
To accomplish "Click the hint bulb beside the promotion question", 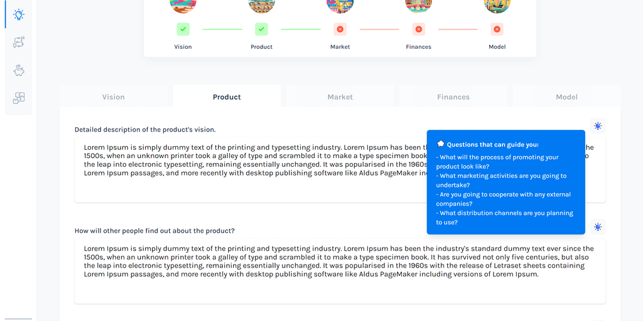I will 598,227.
